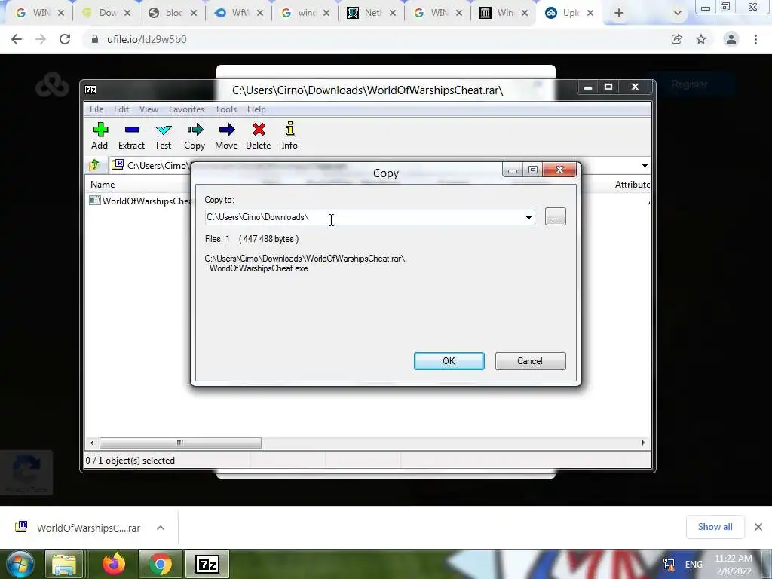This screenshot has height=579, width=772.
Task: Switch to the 'winc' tab
Action: click(306, 13)
